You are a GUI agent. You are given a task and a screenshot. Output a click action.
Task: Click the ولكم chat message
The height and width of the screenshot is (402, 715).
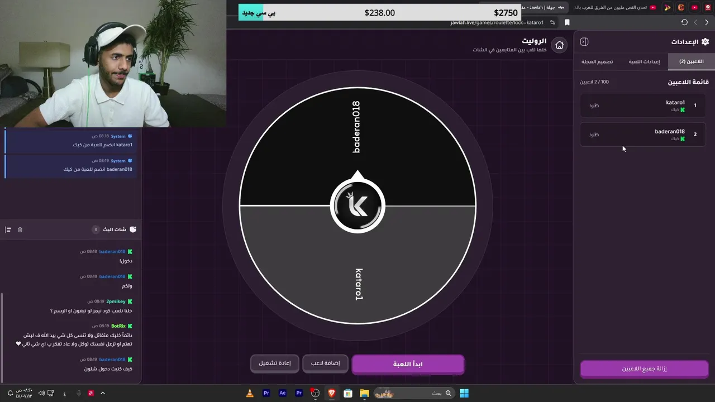(x=127, y=286)
